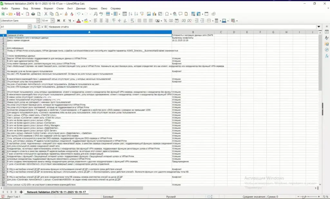Image resolution: width=330 pixels, height=199 pixels.
Task: Expand the Name Box dropdown
Action: [29, 27]
